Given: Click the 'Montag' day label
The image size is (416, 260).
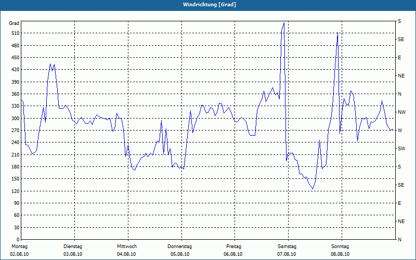Looking at the screenshot, I should pos(19,246).
